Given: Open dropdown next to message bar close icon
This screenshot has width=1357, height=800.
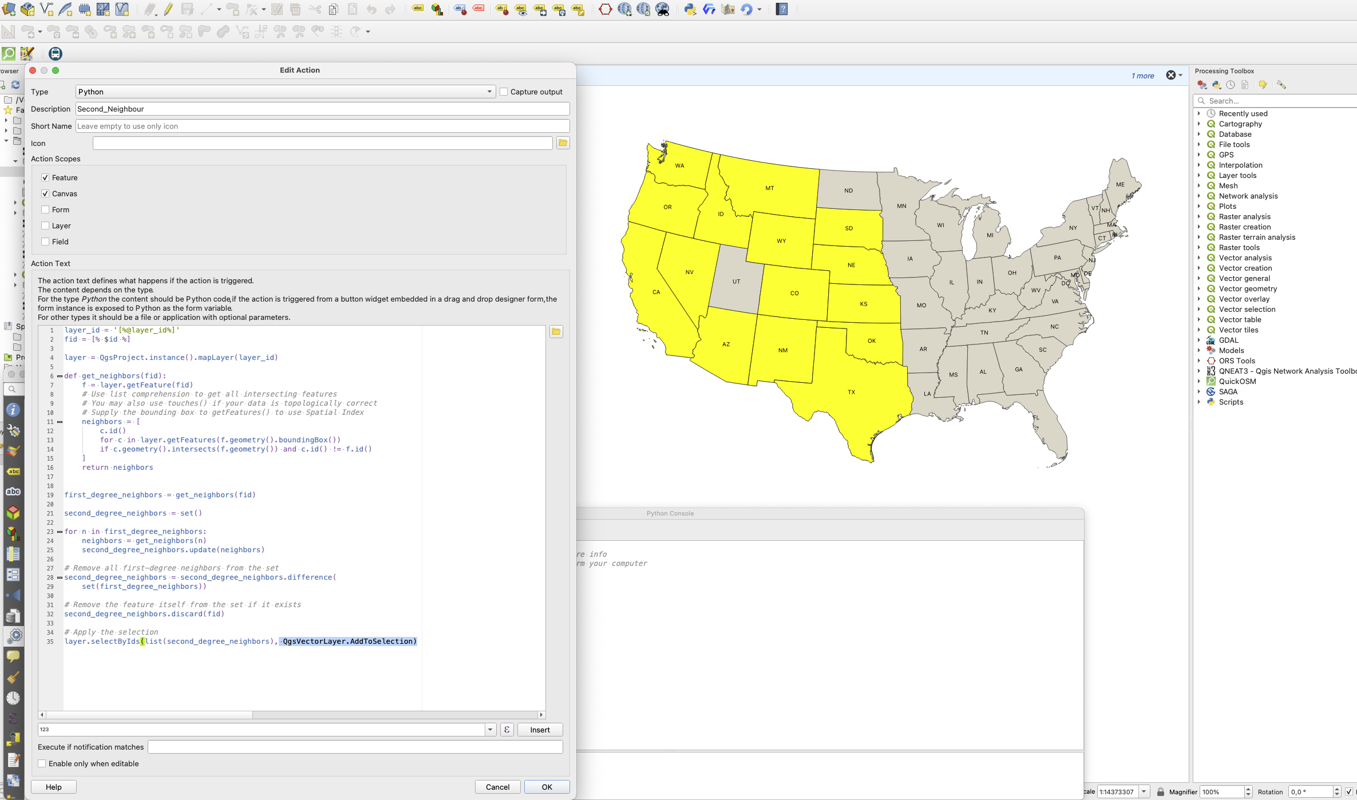Looking at the screenshot, I should (x=1180, y=76).
